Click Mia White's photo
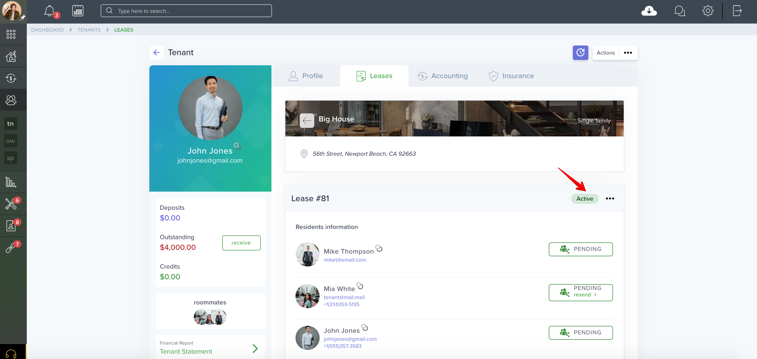Viewport: 757px width, 359px height. coord(307,296)
